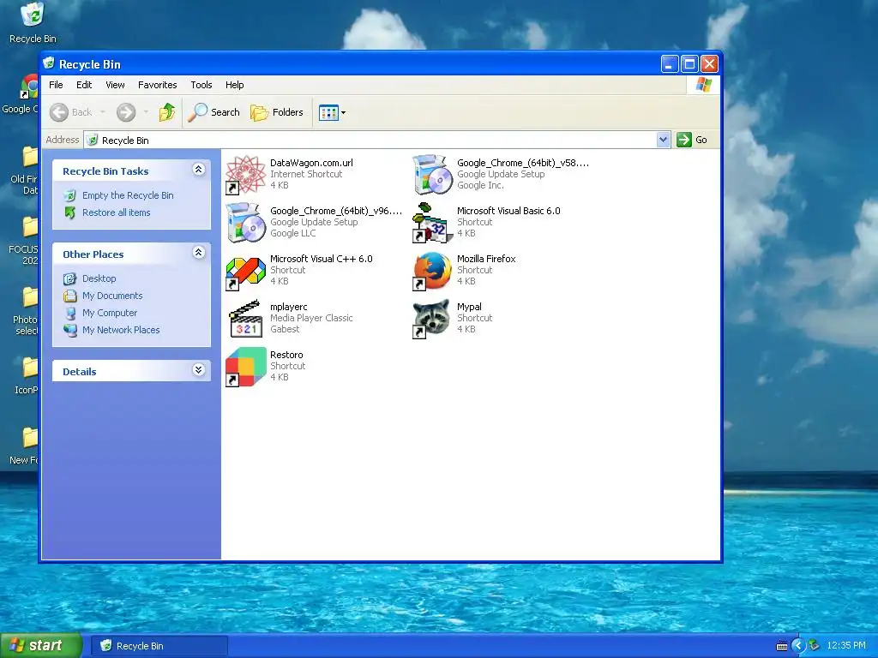Click the Forward arrow button
The width and height of the screenshot is (878, 658).
point(126,112)
